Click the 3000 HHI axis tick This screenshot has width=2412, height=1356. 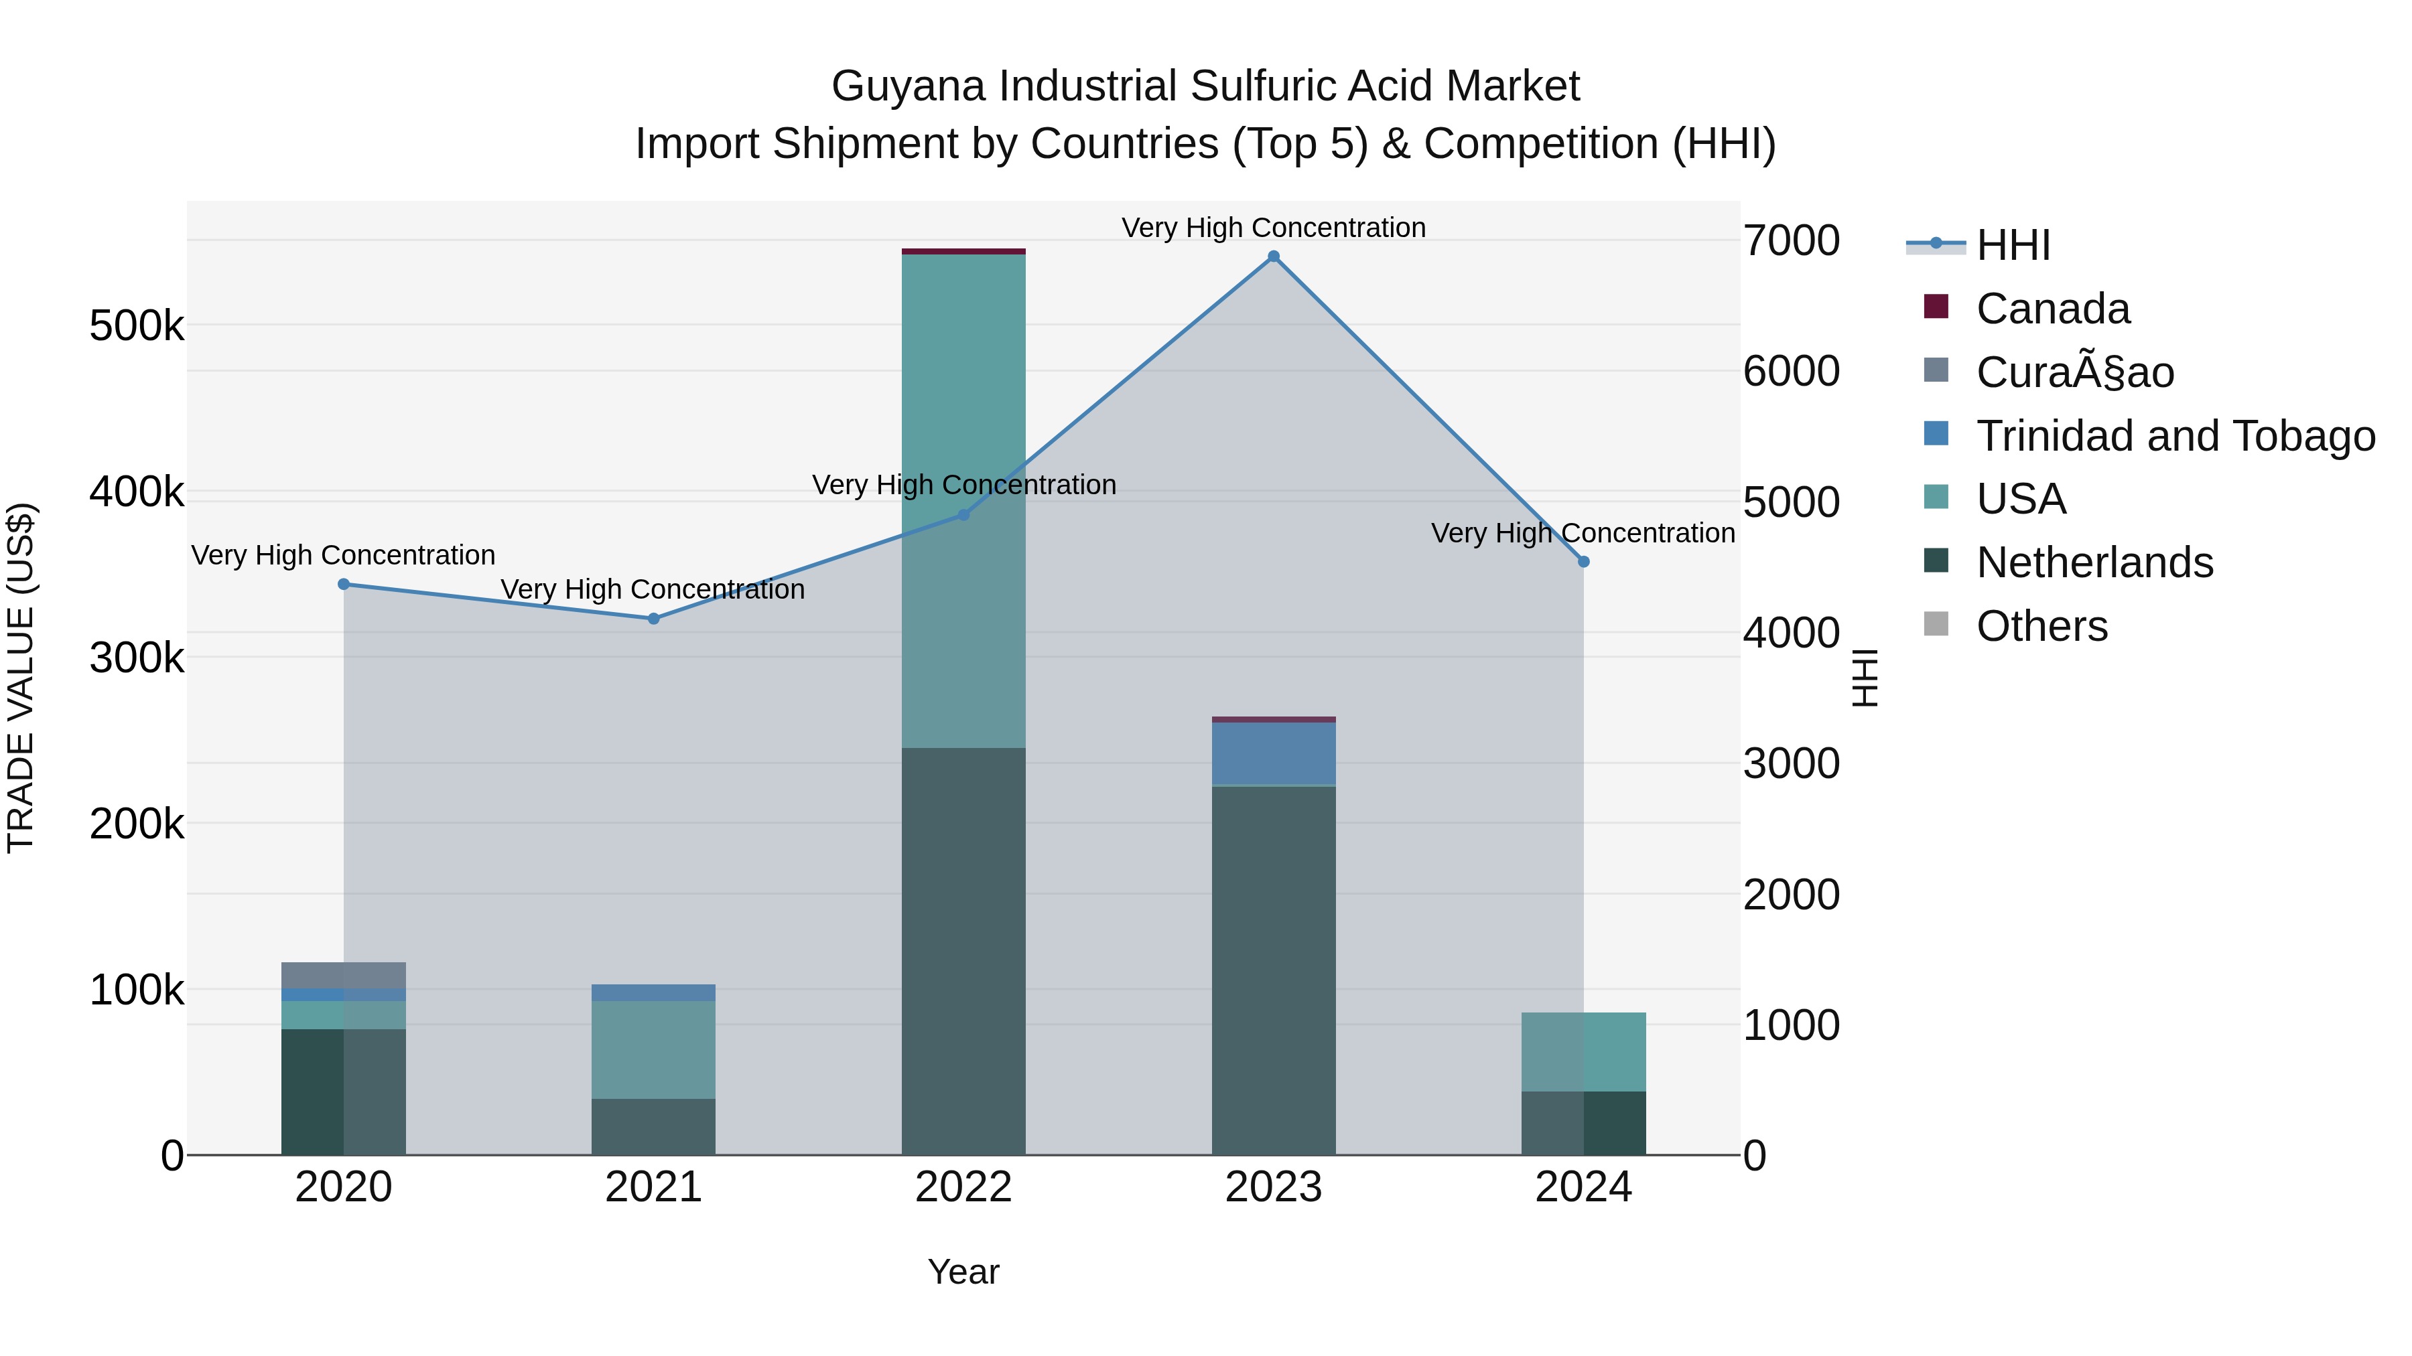point(1791,763)
